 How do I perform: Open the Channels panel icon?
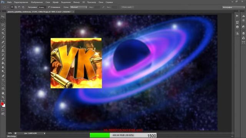(x=243, y=38)
